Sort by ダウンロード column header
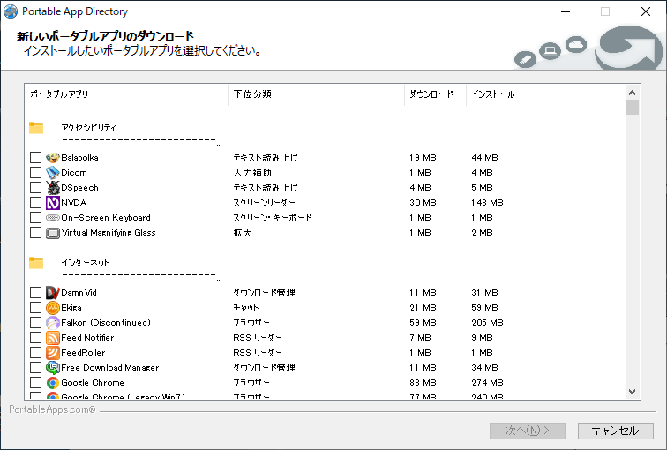Image resolution: width=667 pixels, height=450 pixels. click(x=435, y=94)
